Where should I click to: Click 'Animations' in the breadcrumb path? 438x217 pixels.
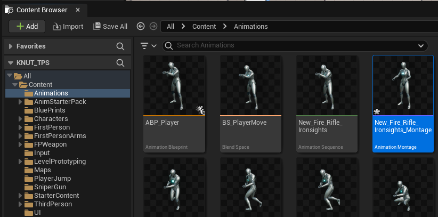(x=250, y=27)
